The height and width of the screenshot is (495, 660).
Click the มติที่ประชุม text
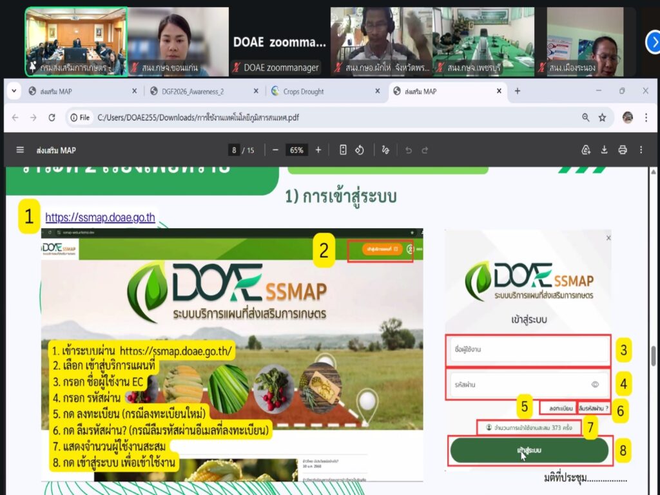coord(585,478)
